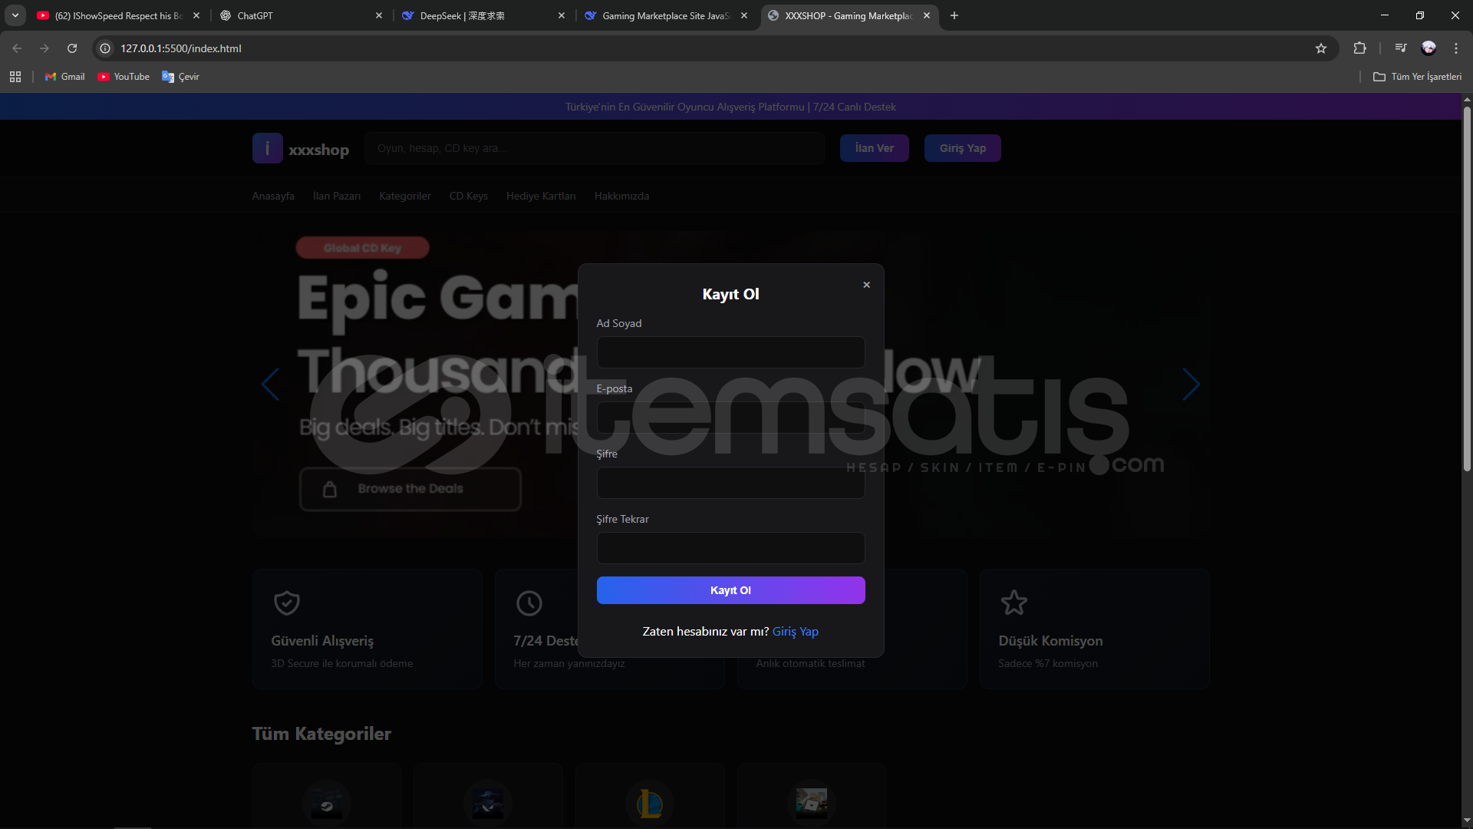Screen dimensions: 1473x829
Task: Close the Kayıt Ol modal dialog
Action: click(x=866, y=285)
